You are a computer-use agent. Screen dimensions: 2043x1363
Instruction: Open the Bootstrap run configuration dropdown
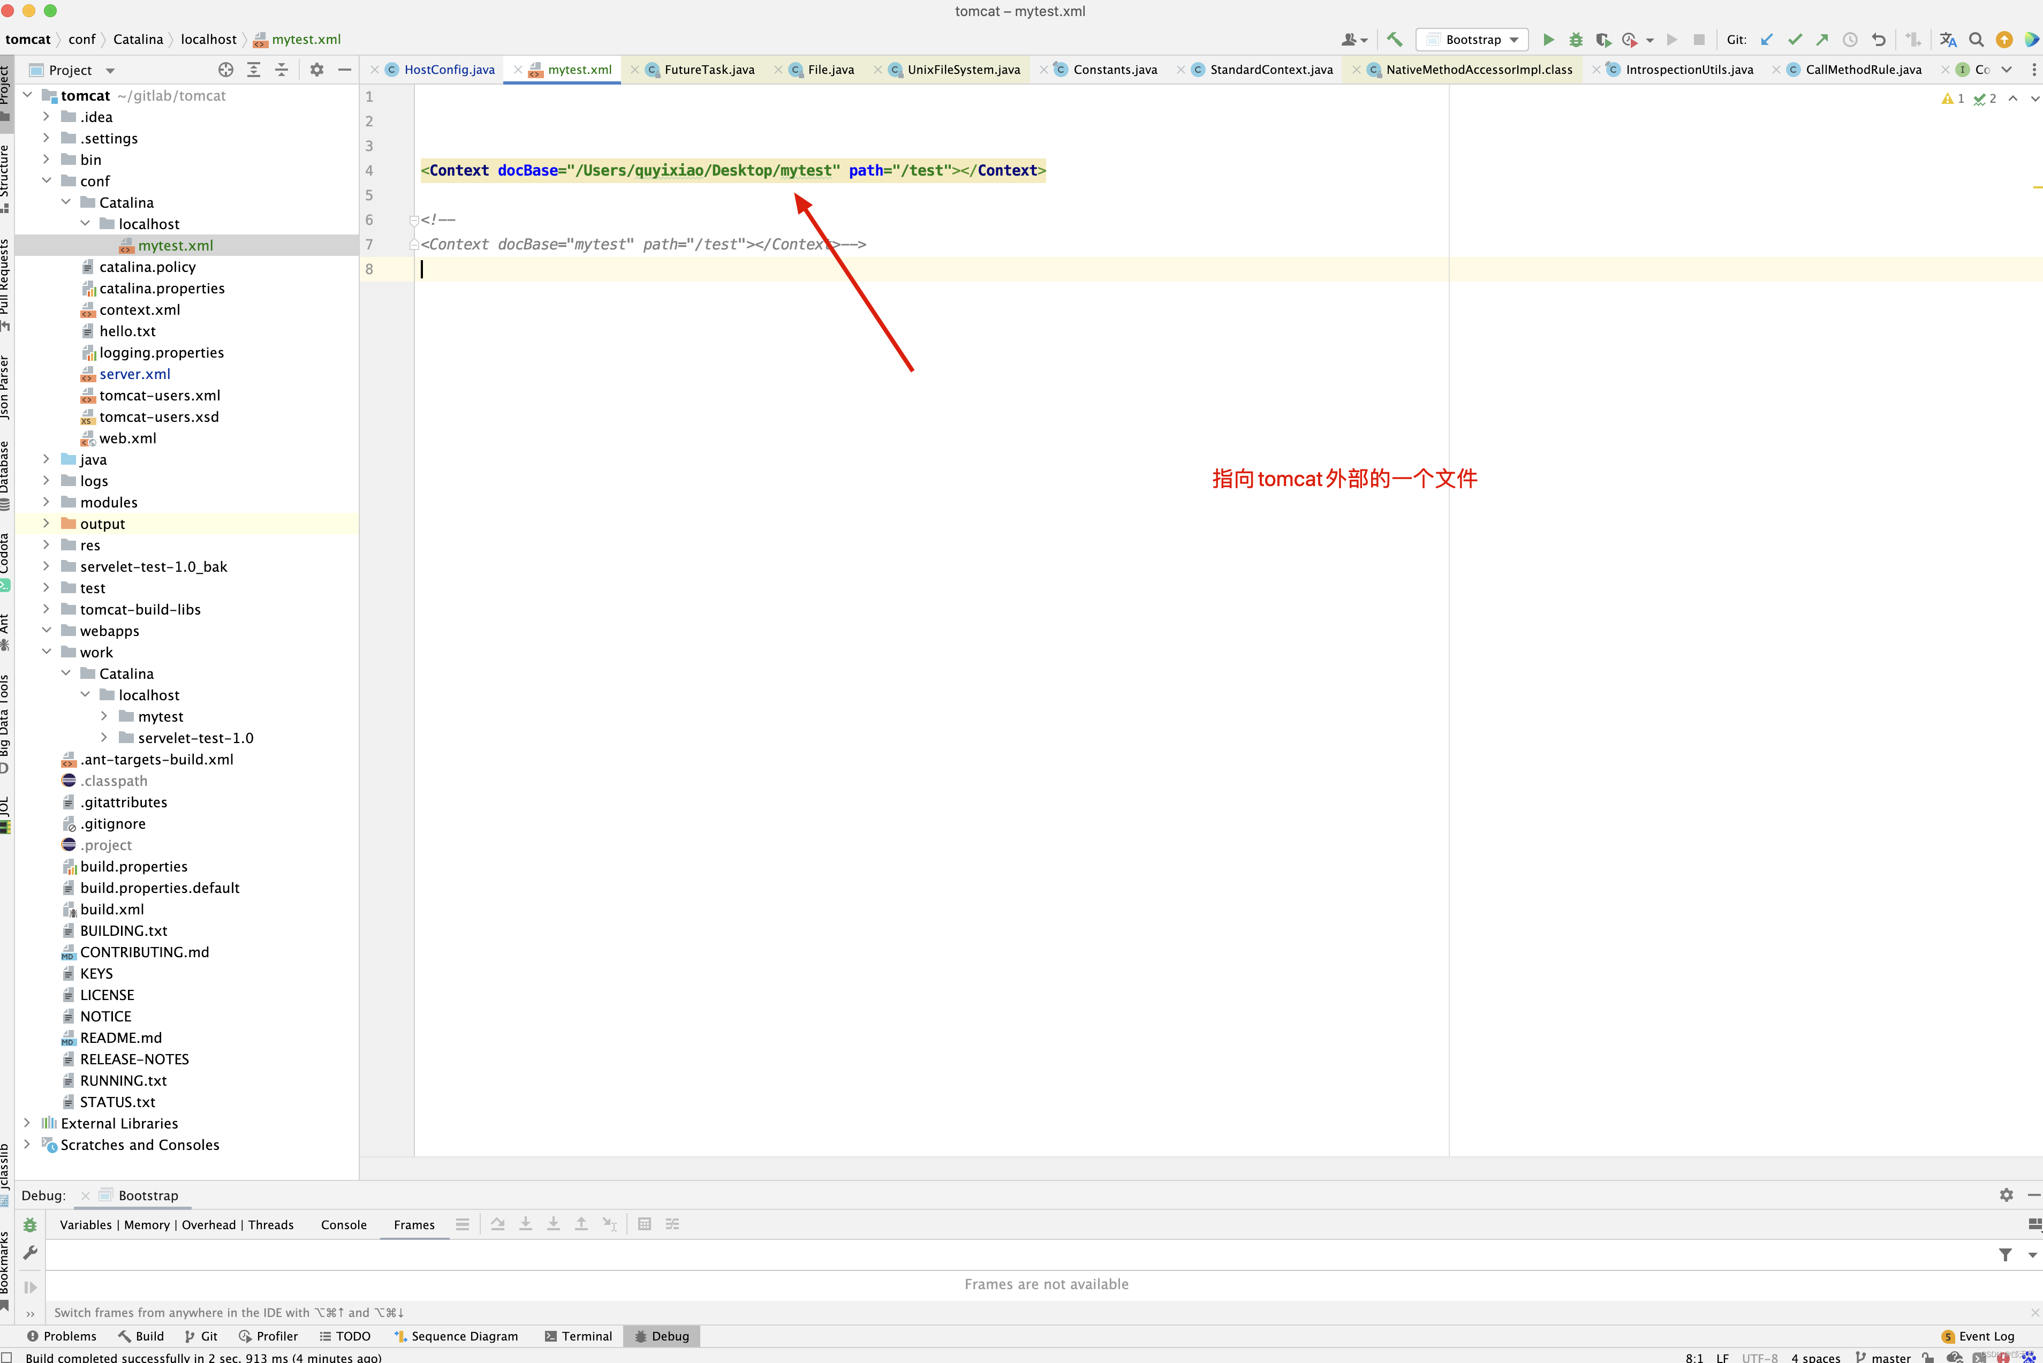(1473, 40)
